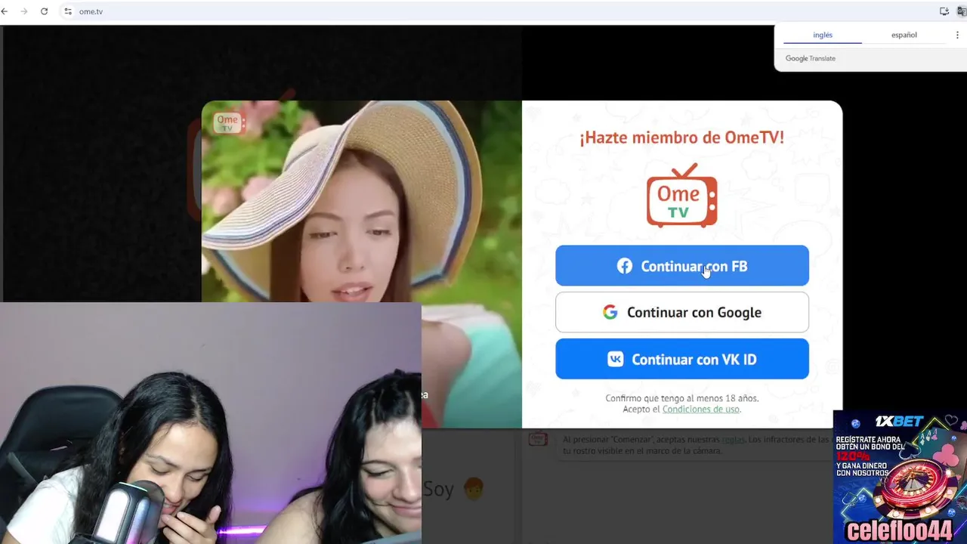Click the 1XBET casino ad banner
The width and height of the screenshot is (967, 544).
click(x=900, y=477)
